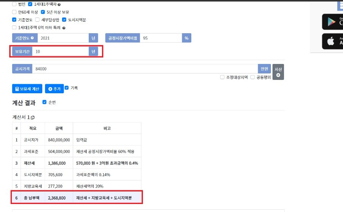Click 보유세 계산 button

pos(27,89)
